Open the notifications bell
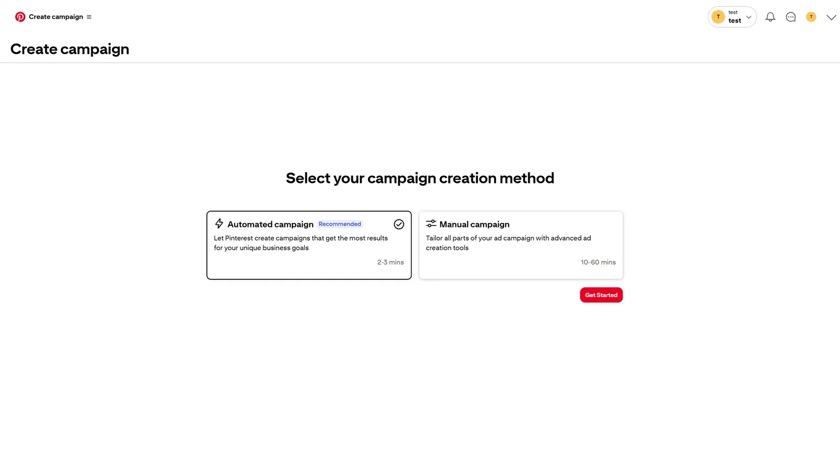840x457 pixels. [x=770, y=17]
